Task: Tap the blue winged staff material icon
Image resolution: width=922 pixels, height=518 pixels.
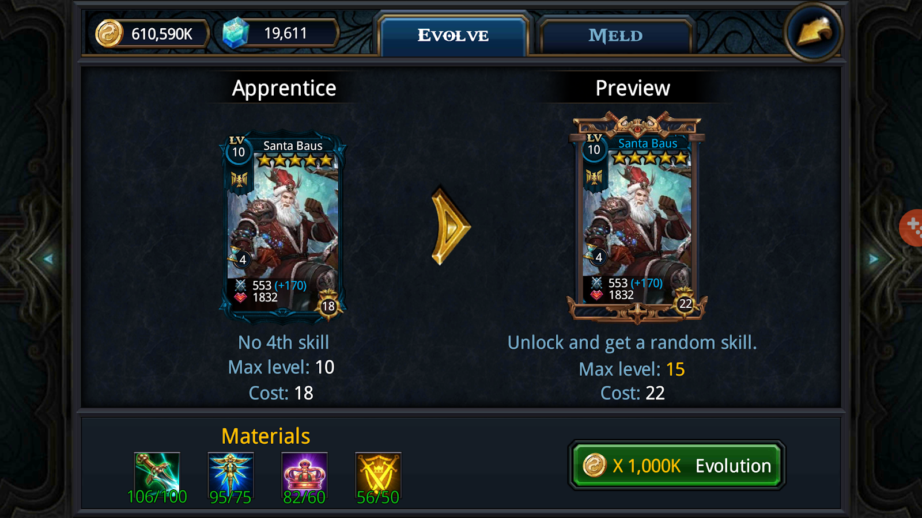Action: (231, 473)
